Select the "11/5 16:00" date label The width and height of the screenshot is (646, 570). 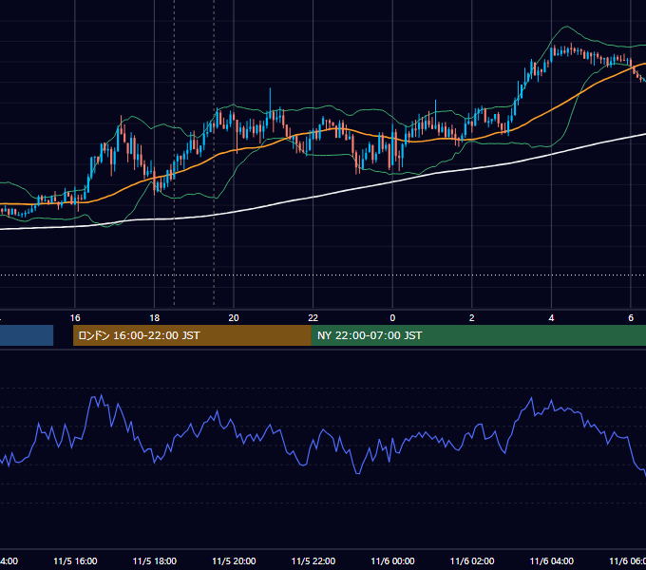point(75,560)
